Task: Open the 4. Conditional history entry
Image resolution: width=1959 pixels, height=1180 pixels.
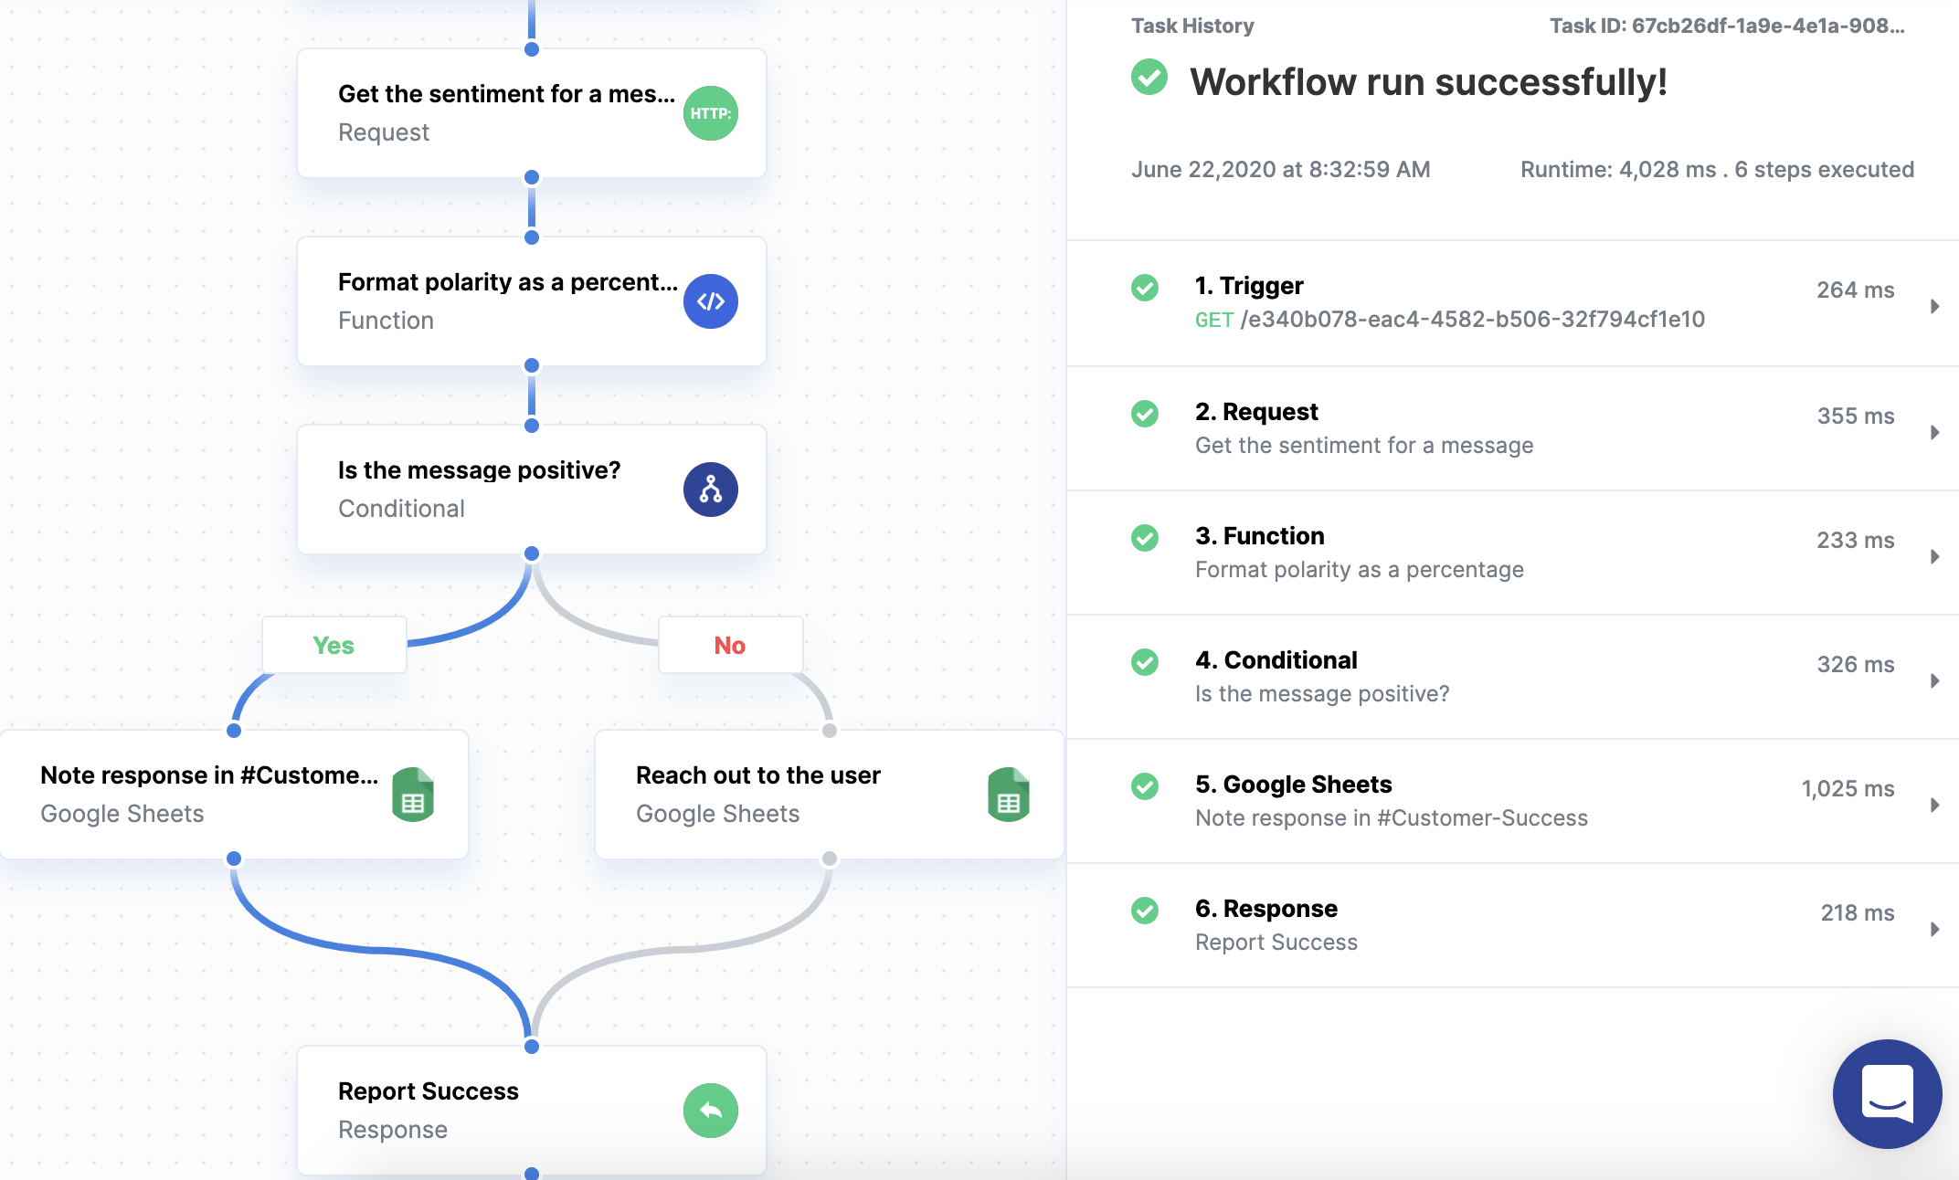Action: pyautogui.click(x=1321, y=676)
